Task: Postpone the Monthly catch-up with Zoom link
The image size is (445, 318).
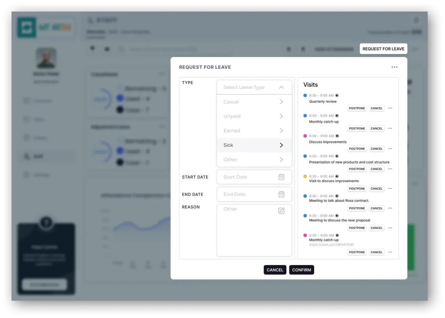Action: point(357,252)
